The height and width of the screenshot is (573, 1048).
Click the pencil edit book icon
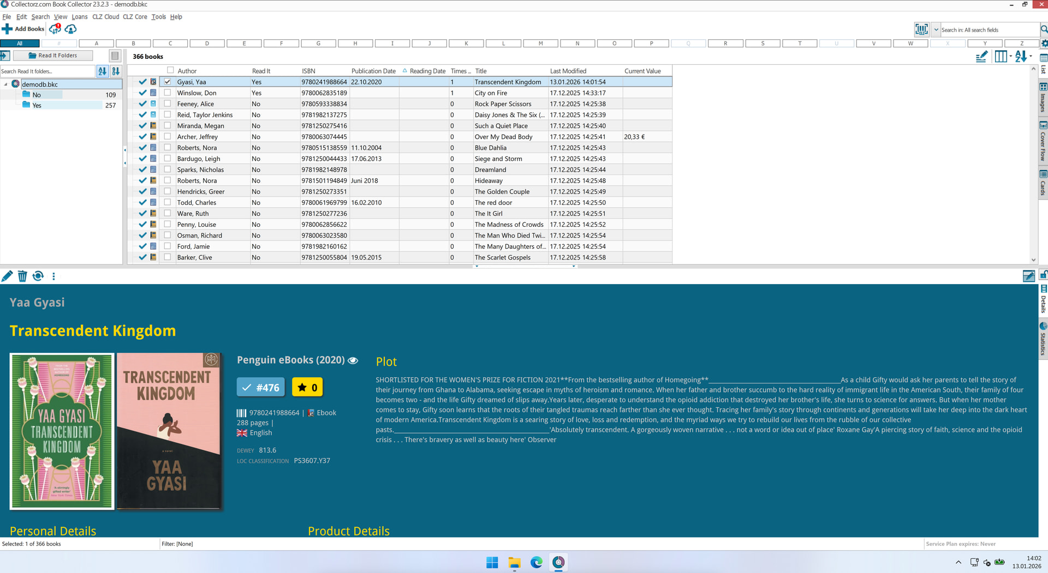(x=7, y=276)
